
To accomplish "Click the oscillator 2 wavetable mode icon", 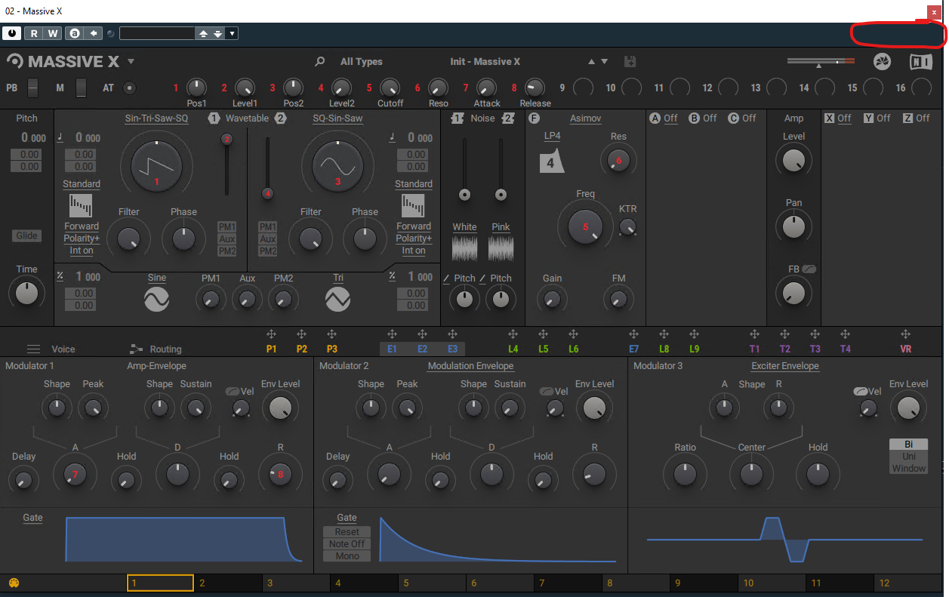I will tap(413, 205).
